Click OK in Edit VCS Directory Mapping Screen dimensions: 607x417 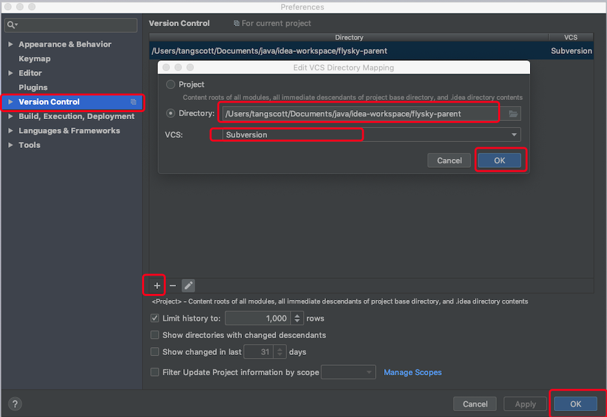499,160
